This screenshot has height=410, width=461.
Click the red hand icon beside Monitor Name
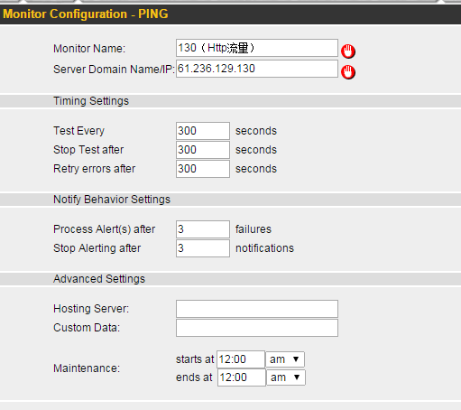348,51
